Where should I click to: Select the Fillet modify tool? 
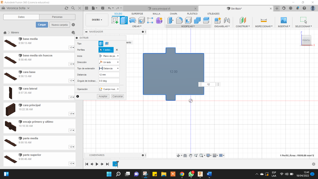tap(179, 20)
